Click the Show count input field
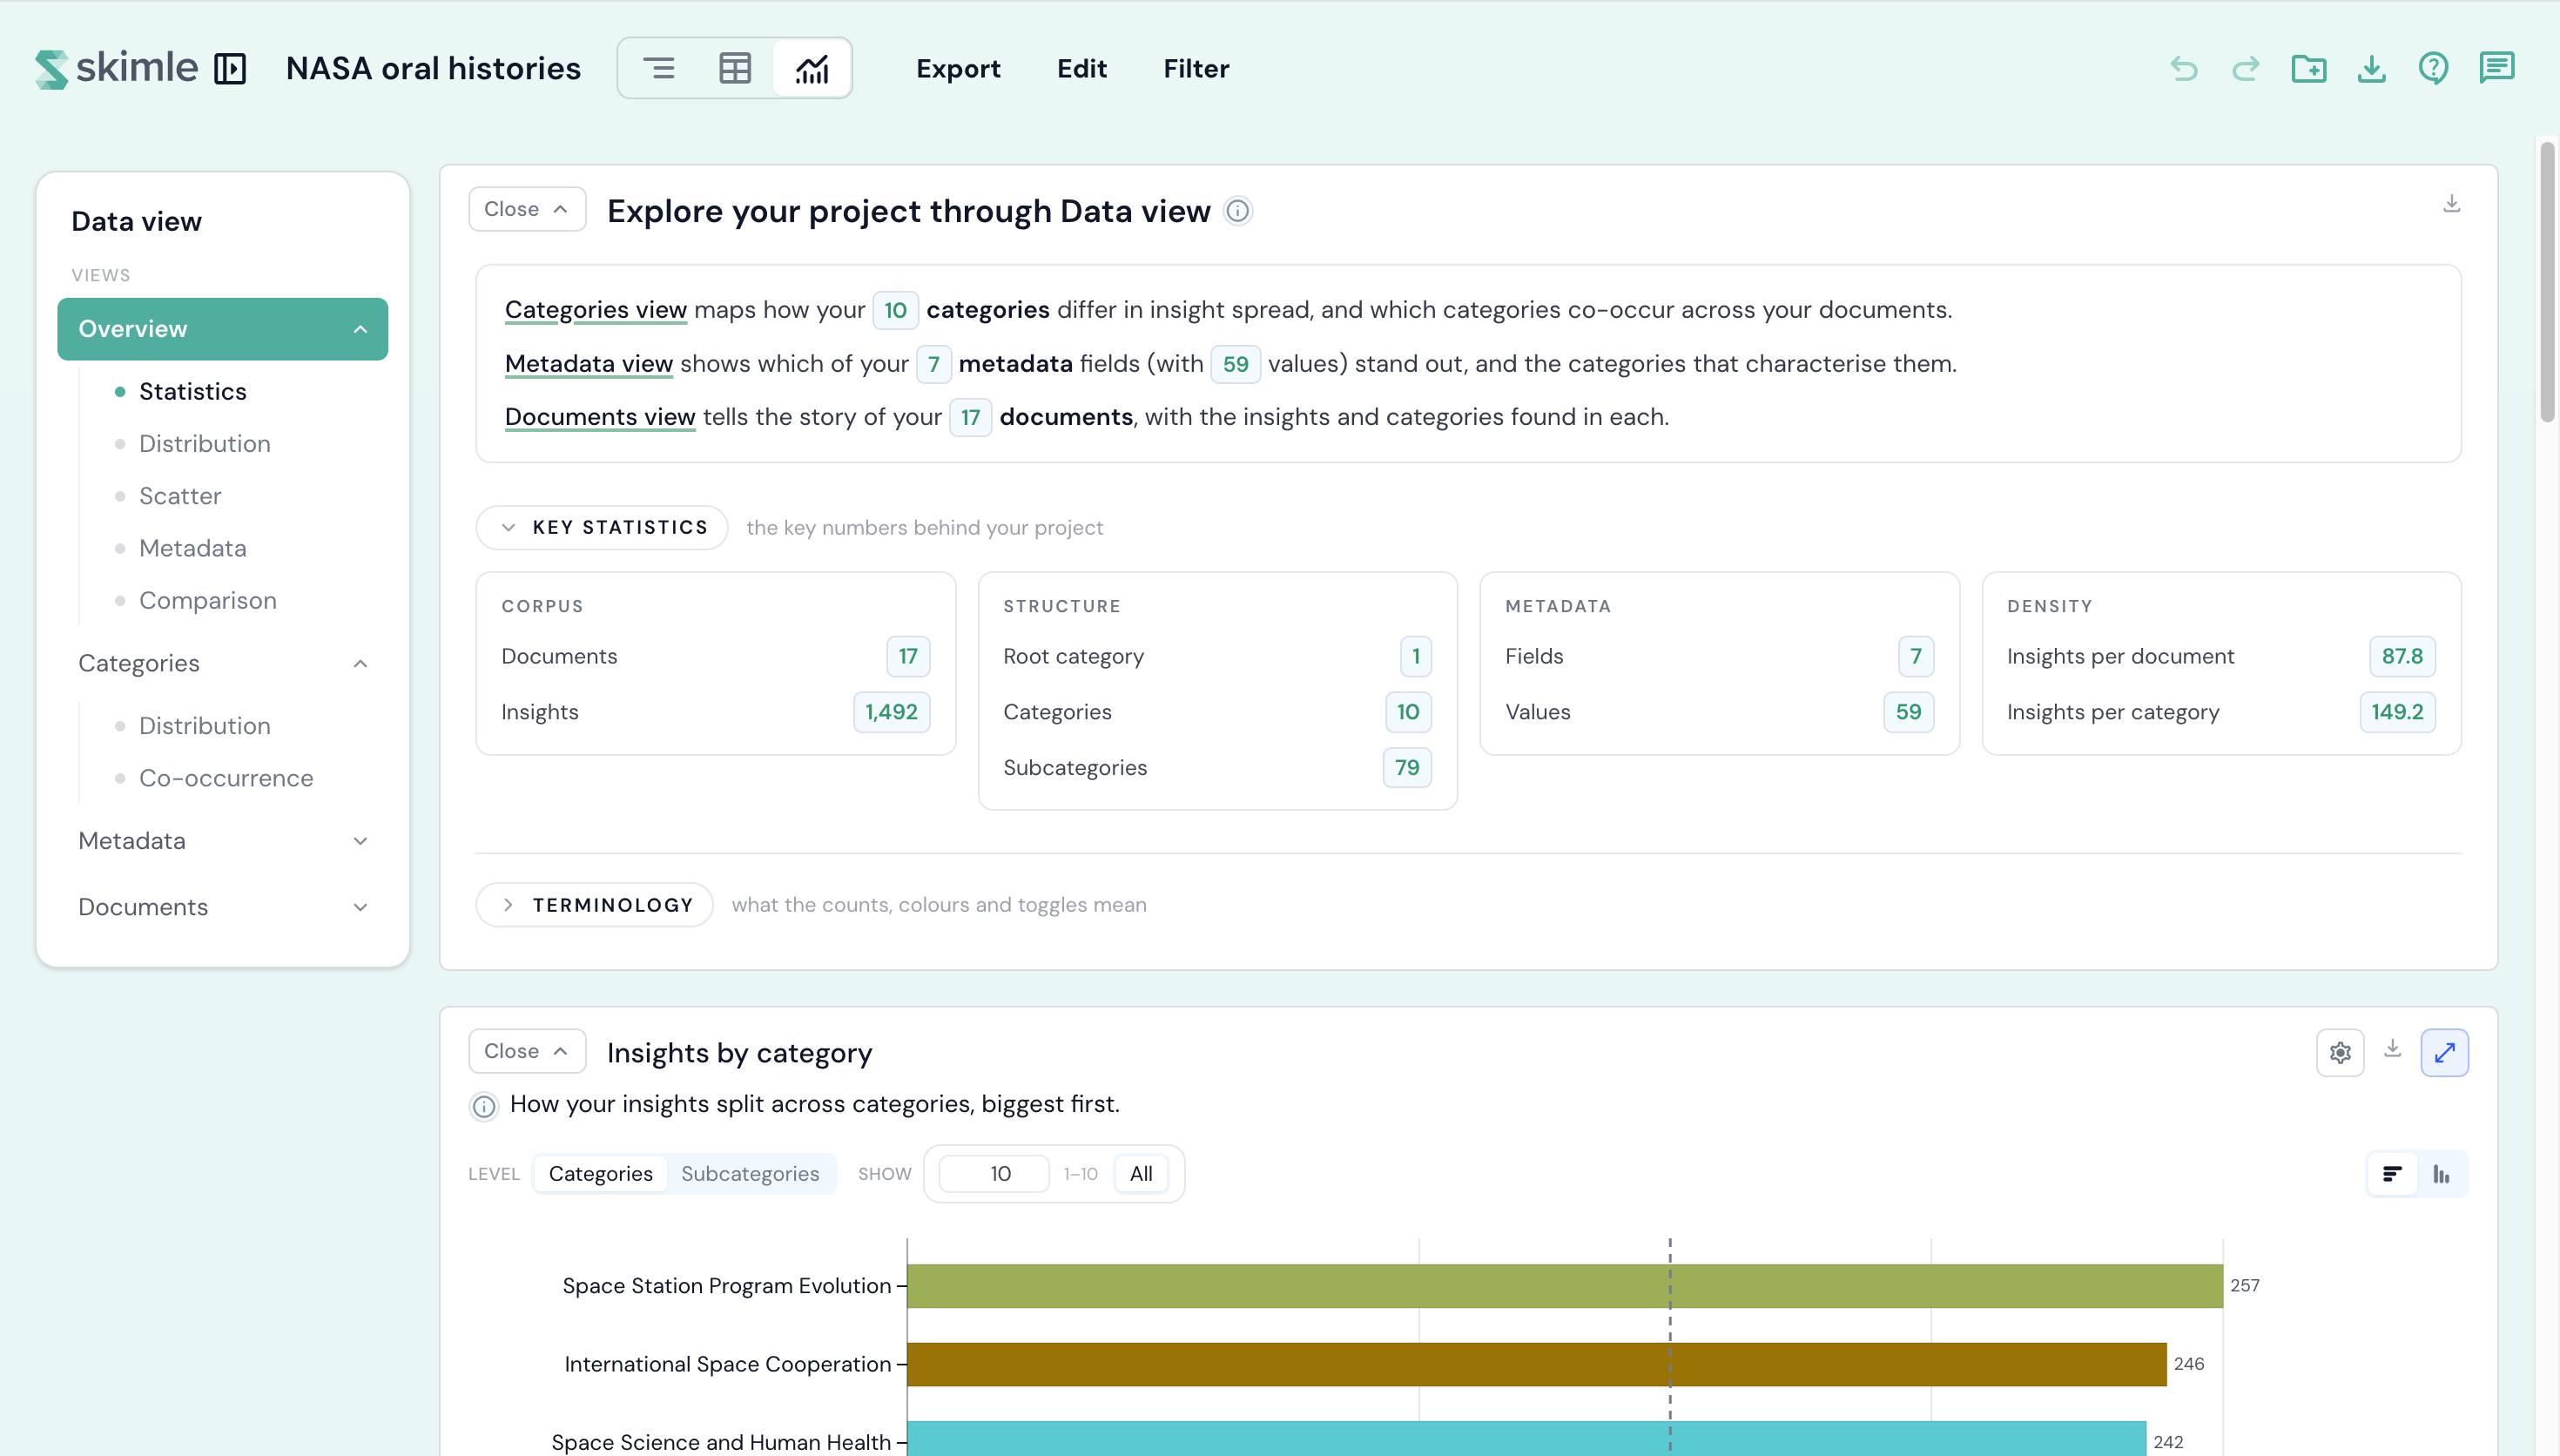Viewport: 2560px width, 1456px height. coord(994,1173)
